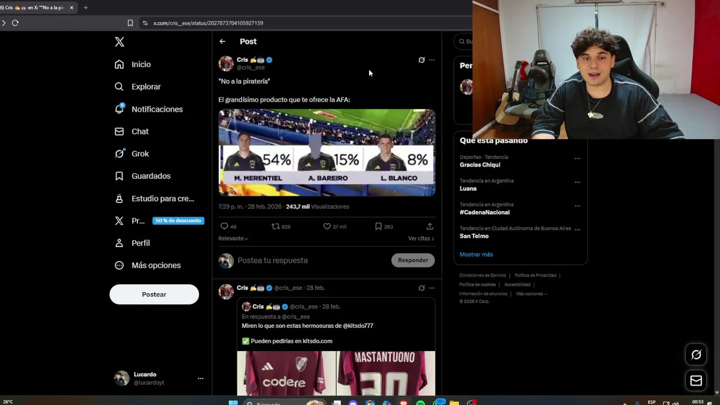Open Más opciones menu
Viewport: 720px width, 405px height.
tap(148, 265)
